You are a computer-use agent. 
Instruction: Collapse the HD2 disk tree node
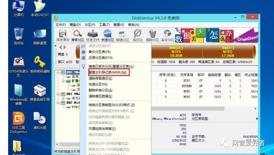pyautogui.click(x=58, y=103)
